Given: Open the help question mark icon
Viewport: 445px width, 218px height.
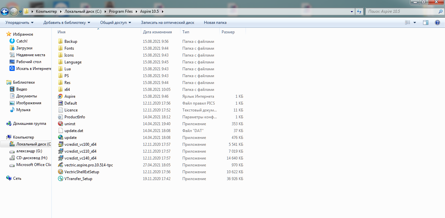Looking at the screenshot, I should (437, 23).
